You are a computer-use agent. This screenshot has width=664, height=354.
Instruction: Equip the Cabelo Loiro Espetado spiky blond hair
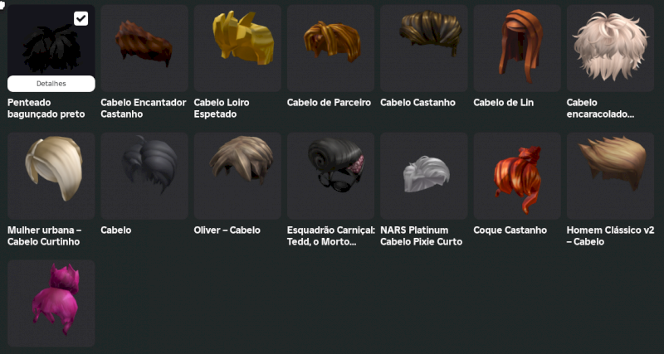click(x=237, y=48)
